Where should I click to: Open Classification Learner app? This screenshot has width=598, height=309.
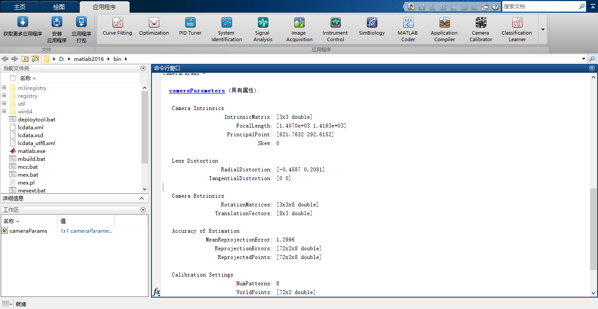pos(517,29)
